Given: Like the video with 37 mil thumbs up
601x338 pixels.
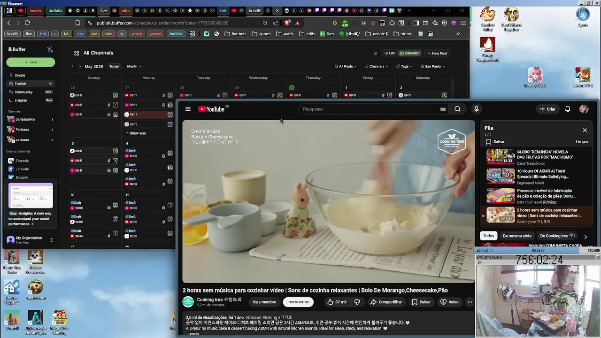Looking at the screenshot, I should pyautogui.click(x=337, y=302).
